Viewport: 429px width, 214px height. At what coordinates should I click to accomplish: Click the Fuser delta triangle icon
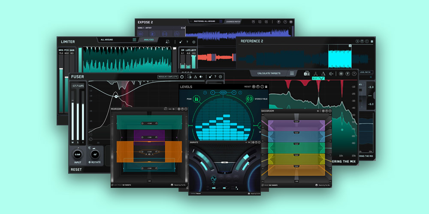point(195,77)
